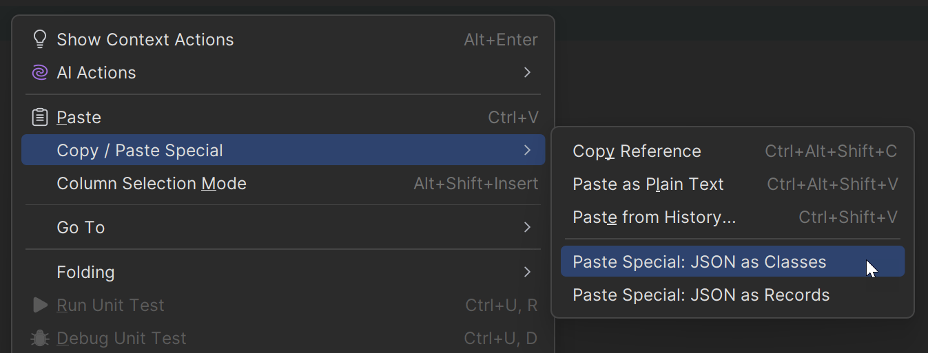Click the Go To menu entry
This screenshot has height=353, width=928.
[81, 227]
